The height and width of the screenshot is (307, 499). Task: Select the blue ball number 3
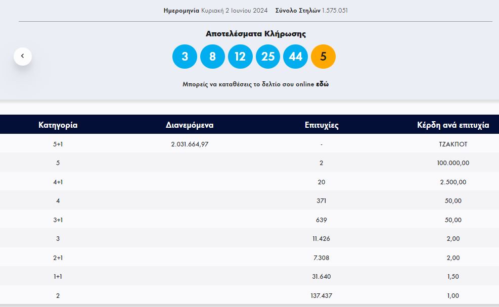point(185,57)
